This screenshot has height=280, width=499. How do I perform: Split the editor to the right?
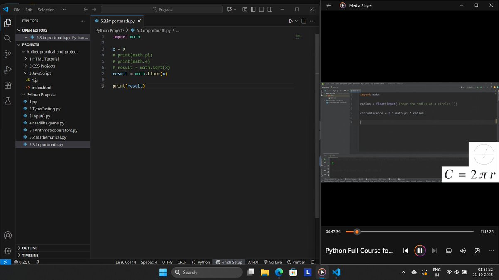304,21
